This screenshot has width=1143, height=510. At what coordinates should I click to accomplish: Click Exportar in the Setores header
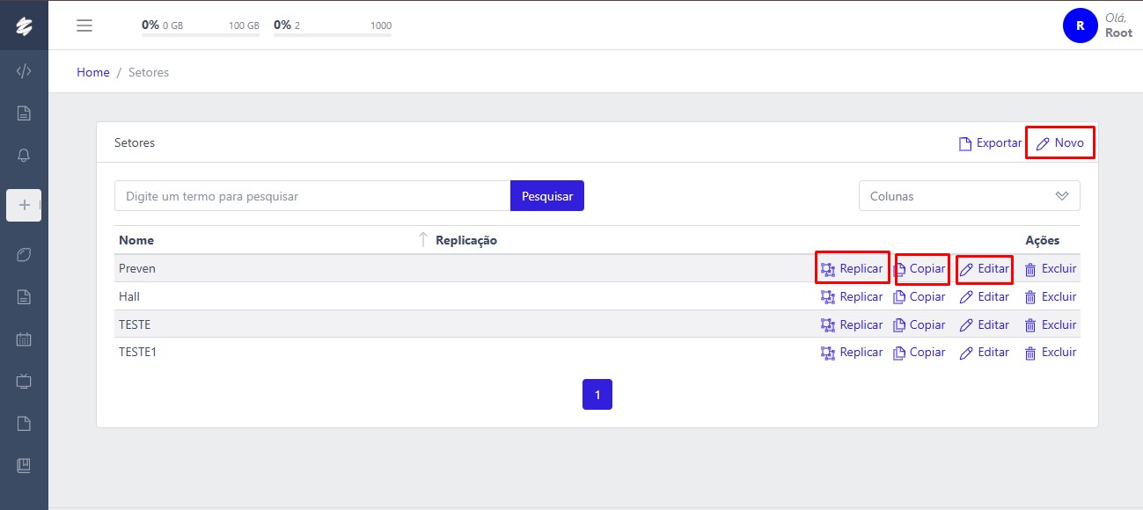pyautogui.click(x=990, y=142)
